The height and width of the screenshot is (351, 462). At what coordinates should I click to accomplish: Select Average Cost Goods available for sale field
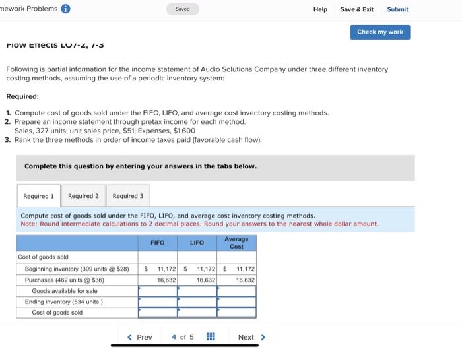point(236,291)
